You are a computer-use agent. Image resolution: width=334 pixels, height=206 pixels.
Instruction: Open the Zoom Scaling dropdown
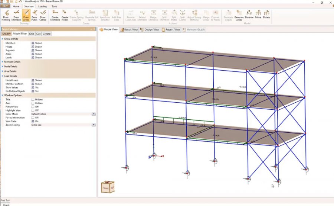pyautogui.click(x=94, y=125)
